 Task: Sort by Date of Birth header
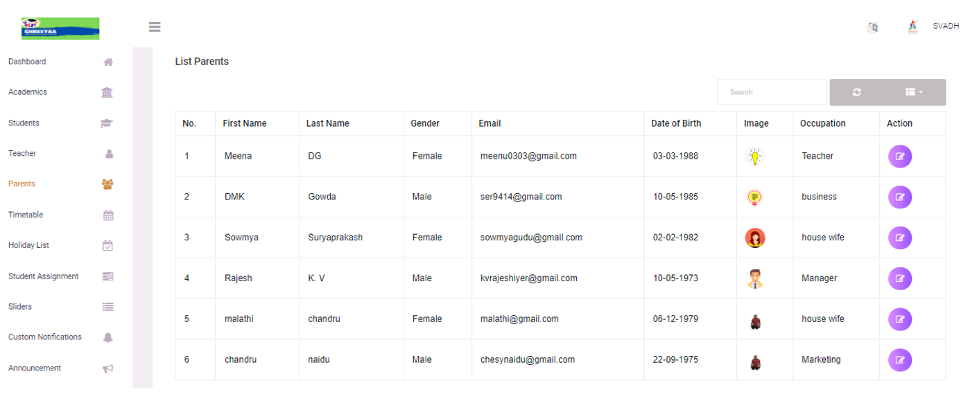[676, 123]
